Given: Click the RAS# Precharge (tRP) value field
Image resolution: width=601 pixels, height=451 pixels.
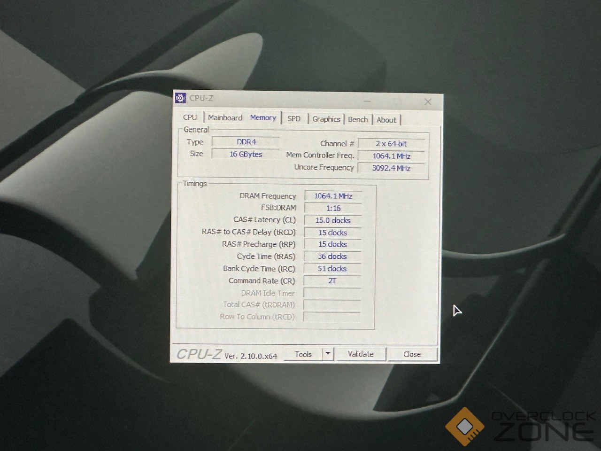Looking at the screenshot, I should click(333, 244).
